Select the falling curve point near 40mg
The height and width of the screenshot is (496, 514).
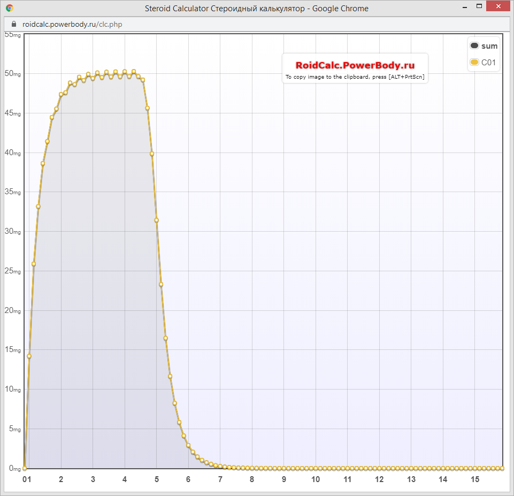click(152, 154)
